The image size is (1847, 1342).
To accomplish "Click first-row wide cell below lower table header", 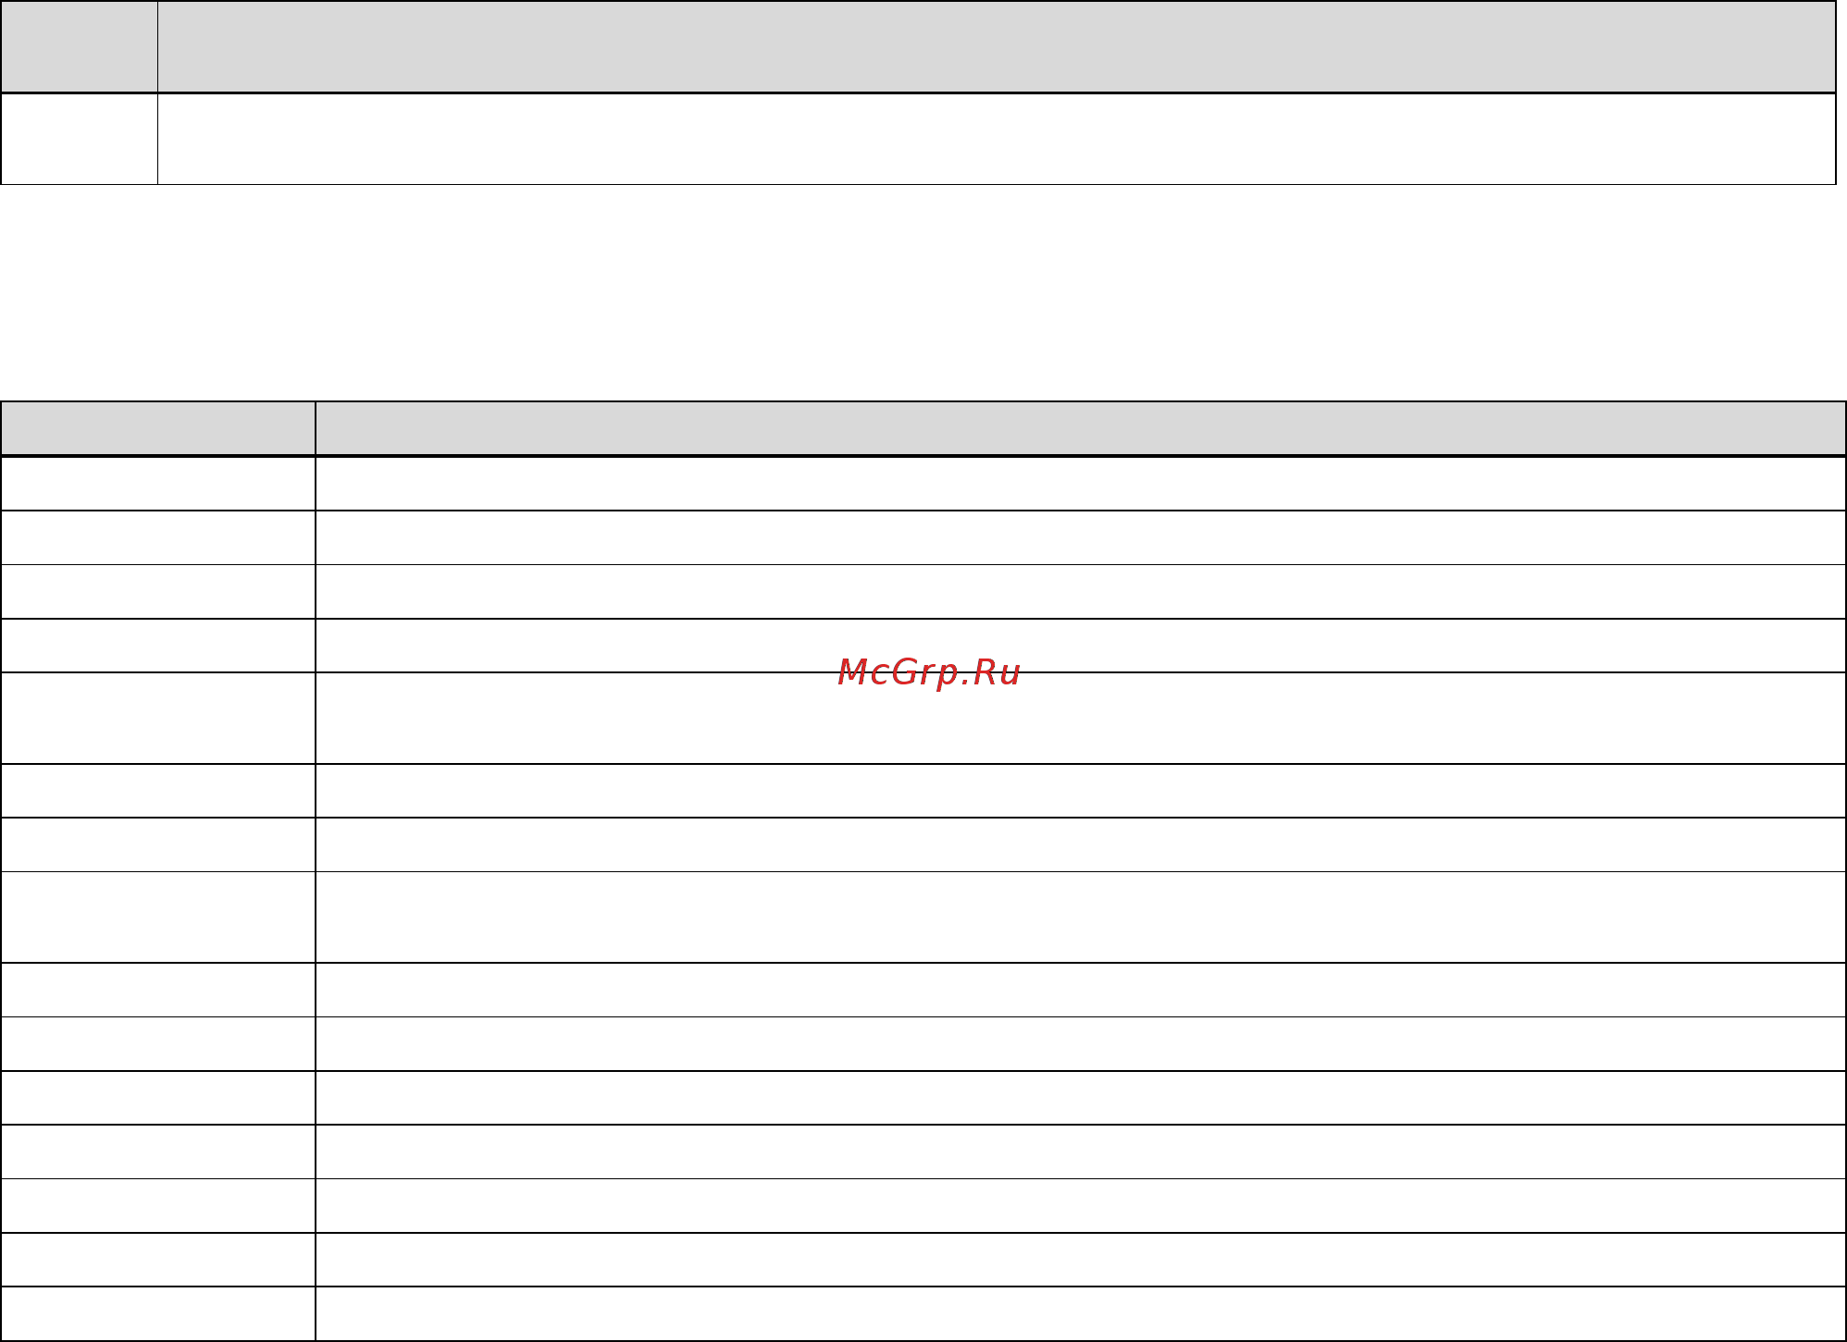I will point(1081,484).
